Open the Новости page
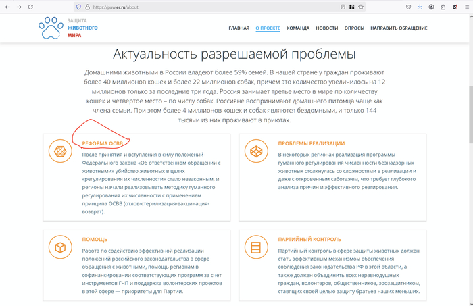Image resolution: width=473 pixels, height=306 pixels. click(326, 28)
